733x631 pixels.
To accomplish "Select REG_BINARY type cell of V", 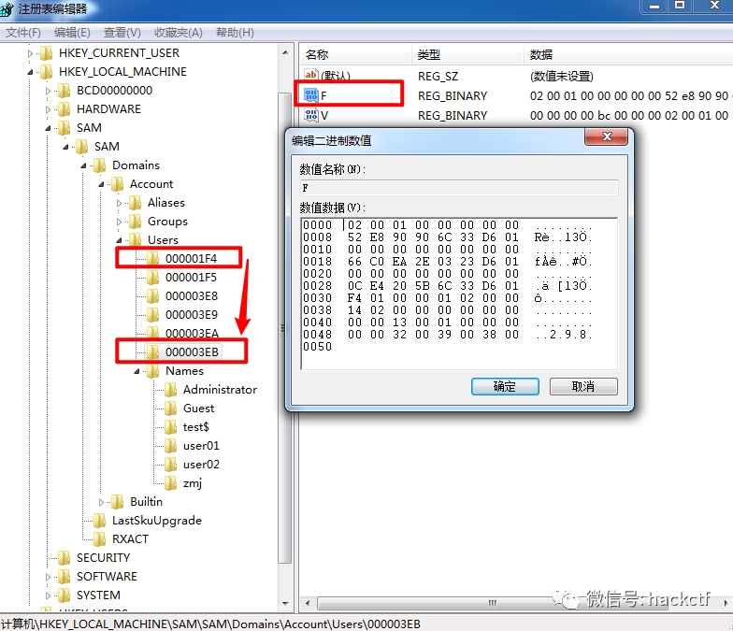I will [453, 116].
